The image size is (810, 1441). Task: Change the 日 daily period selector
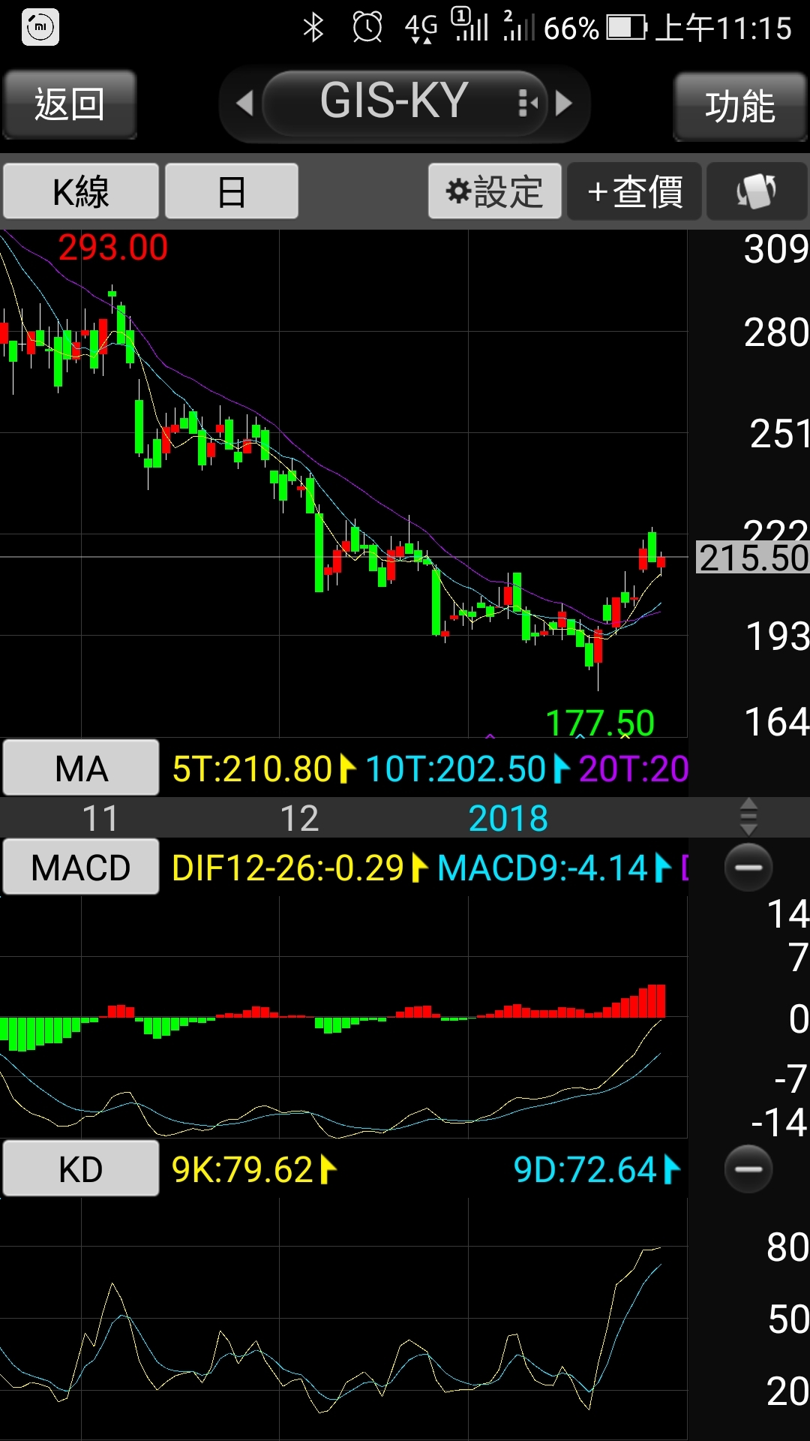point(232,191)
